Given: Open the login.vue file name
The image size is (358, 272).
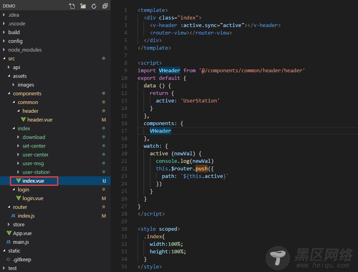Looking at the screenshot, I should click(33, 198).
